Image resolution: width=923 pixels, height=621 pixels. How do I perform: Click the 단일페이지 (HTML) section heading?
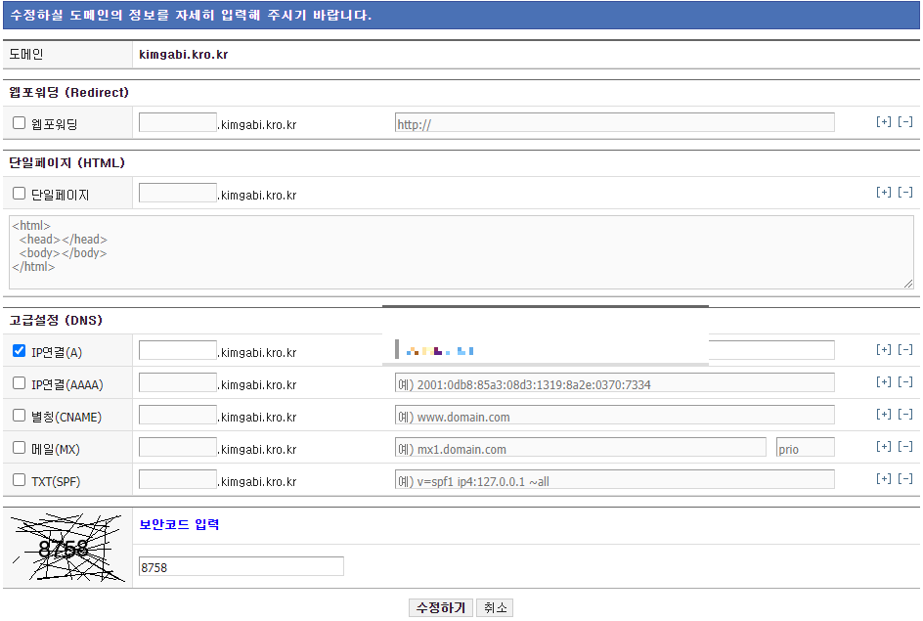pyautogui.click(x=67, y=162)
